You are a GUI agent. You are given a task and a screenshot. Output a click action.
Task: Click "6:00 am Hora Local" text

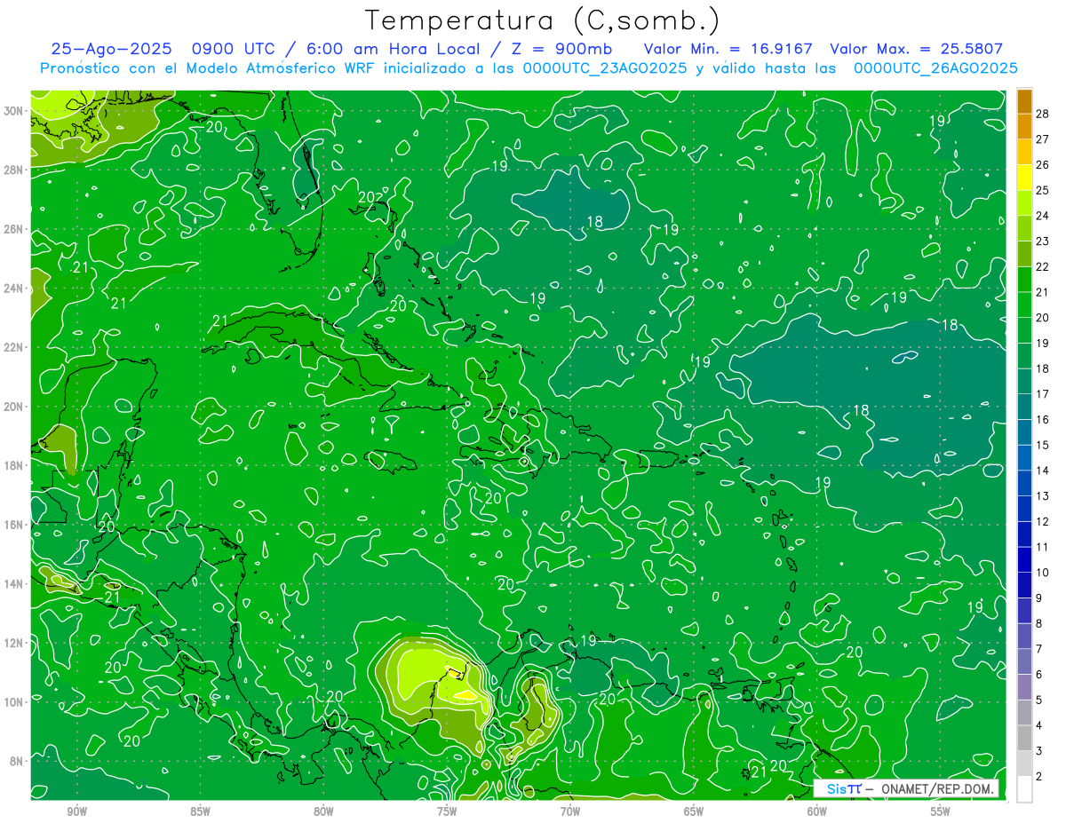[x=394, y=49]
